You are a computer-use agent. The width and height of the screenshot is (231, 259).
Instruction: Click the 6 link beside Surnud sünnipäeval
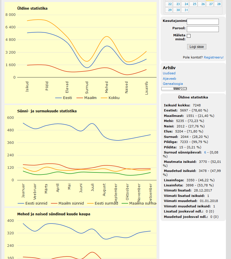point(205,152)
